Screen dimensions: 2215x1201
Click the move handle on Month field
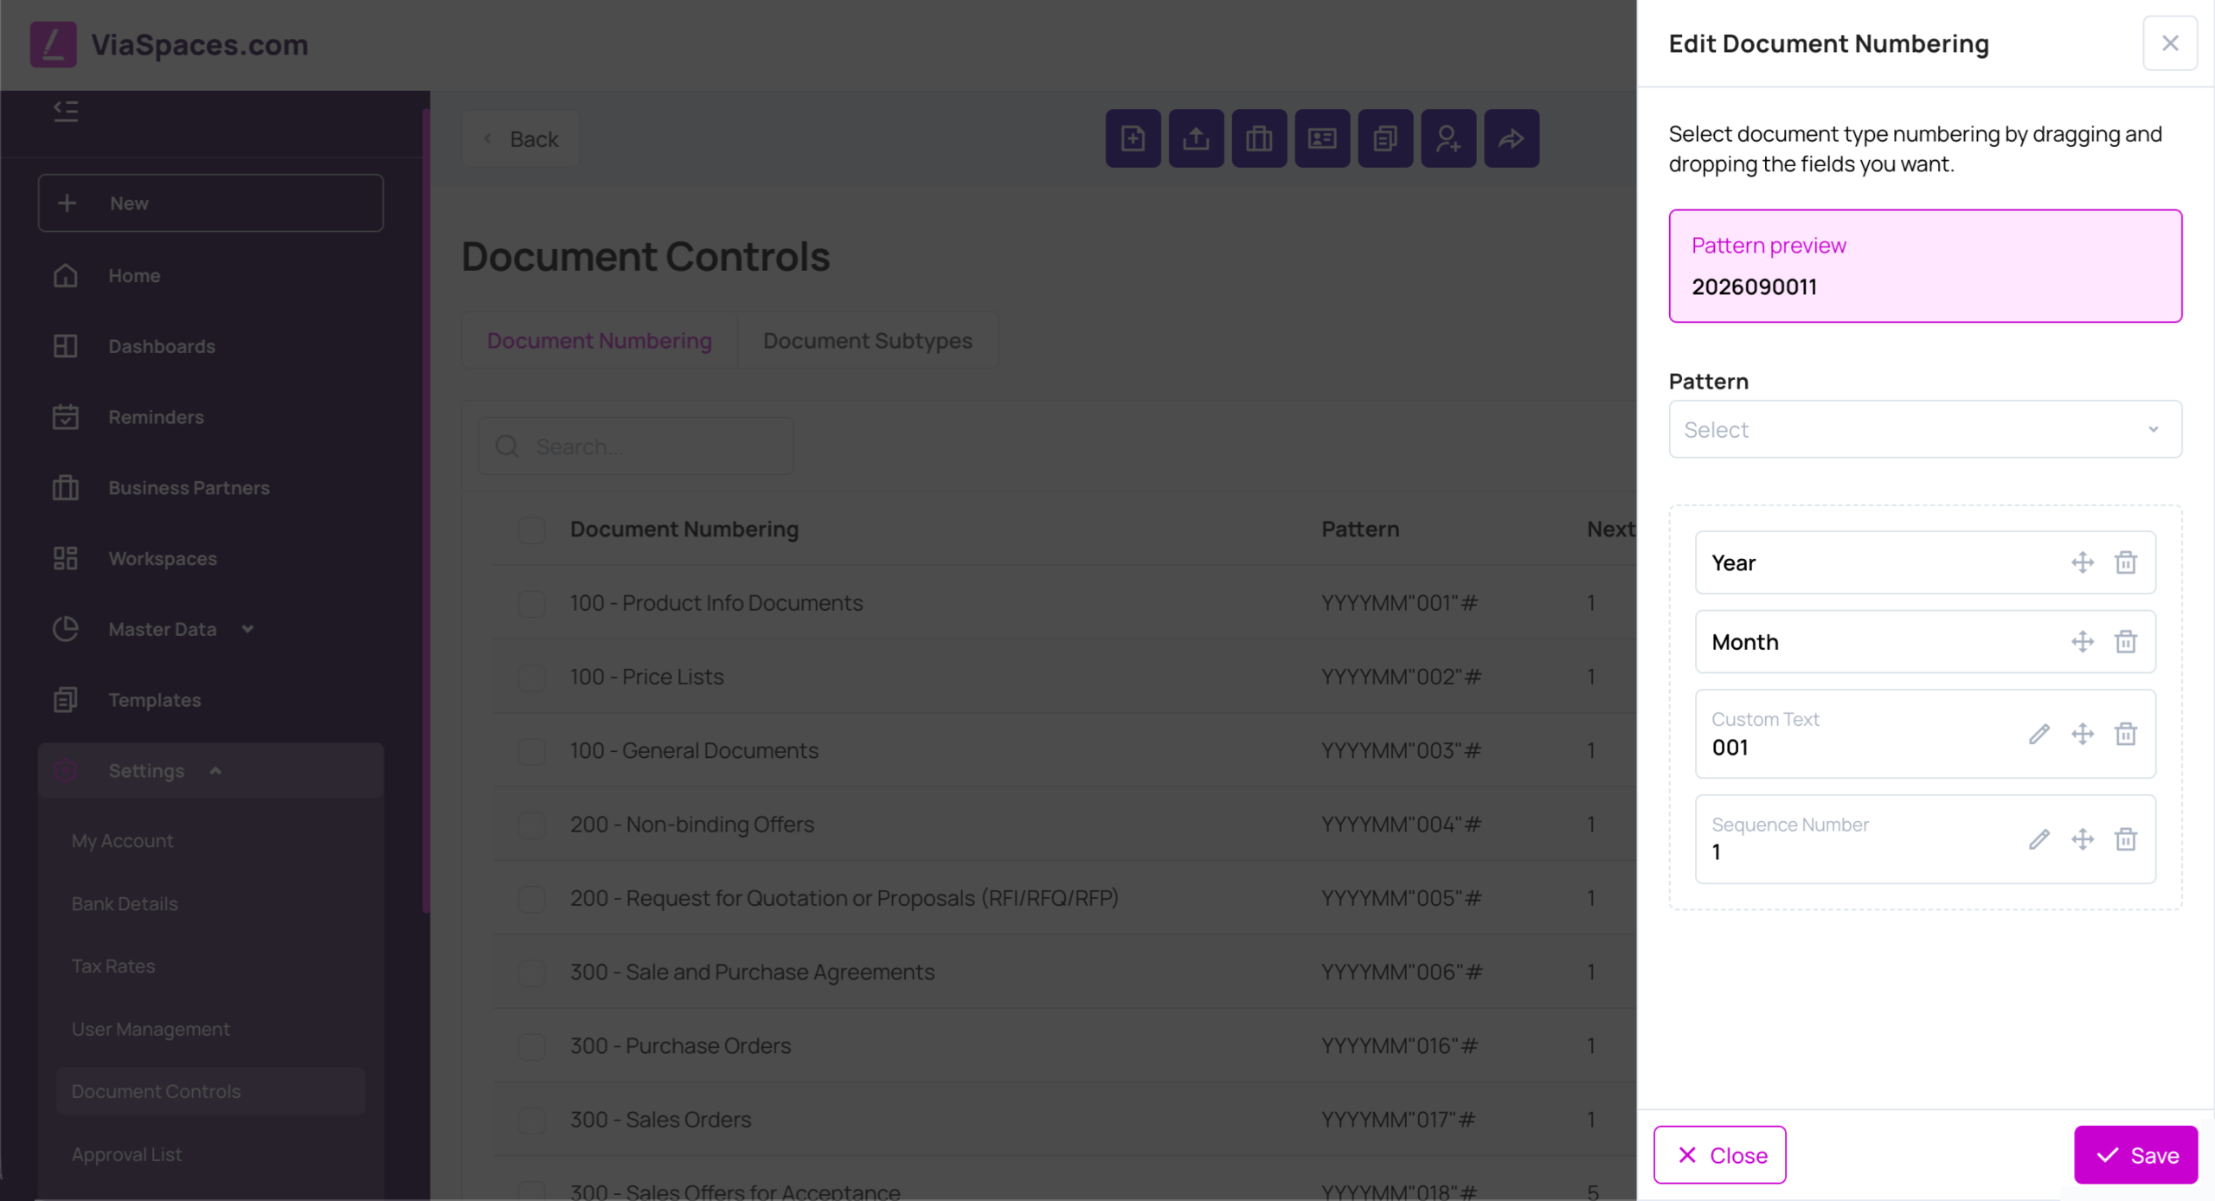tap(2082, 641)
